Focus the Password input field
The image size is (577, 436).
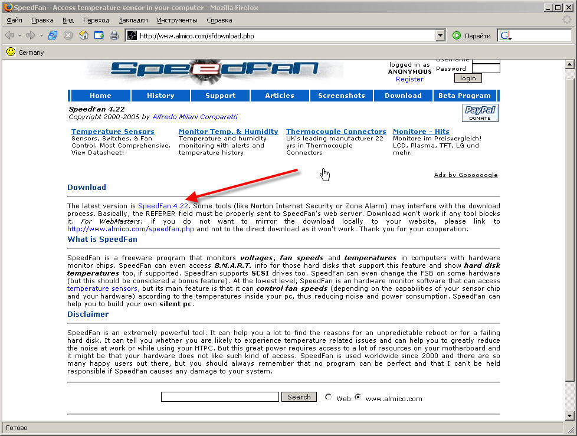click(x=486, y=68)
